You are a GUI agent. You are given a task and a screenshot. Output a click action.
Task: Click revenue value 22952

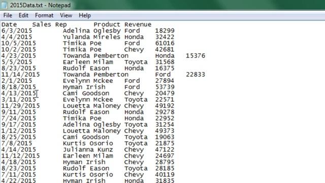click(x=165, y=118)
